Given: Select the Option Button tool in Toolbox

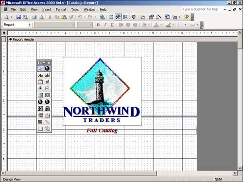Looking at the screenshot, I should pyautogui.click(x=40, y=88).
